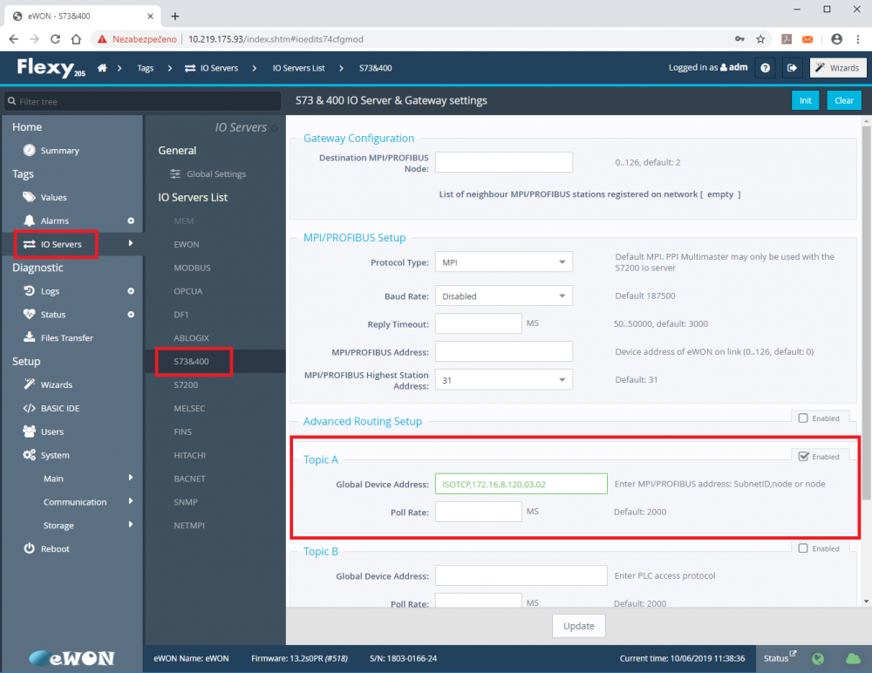This screenshot has width=872, height=673.
Task: Open the help question mark icon
Action: pos(766,68)
